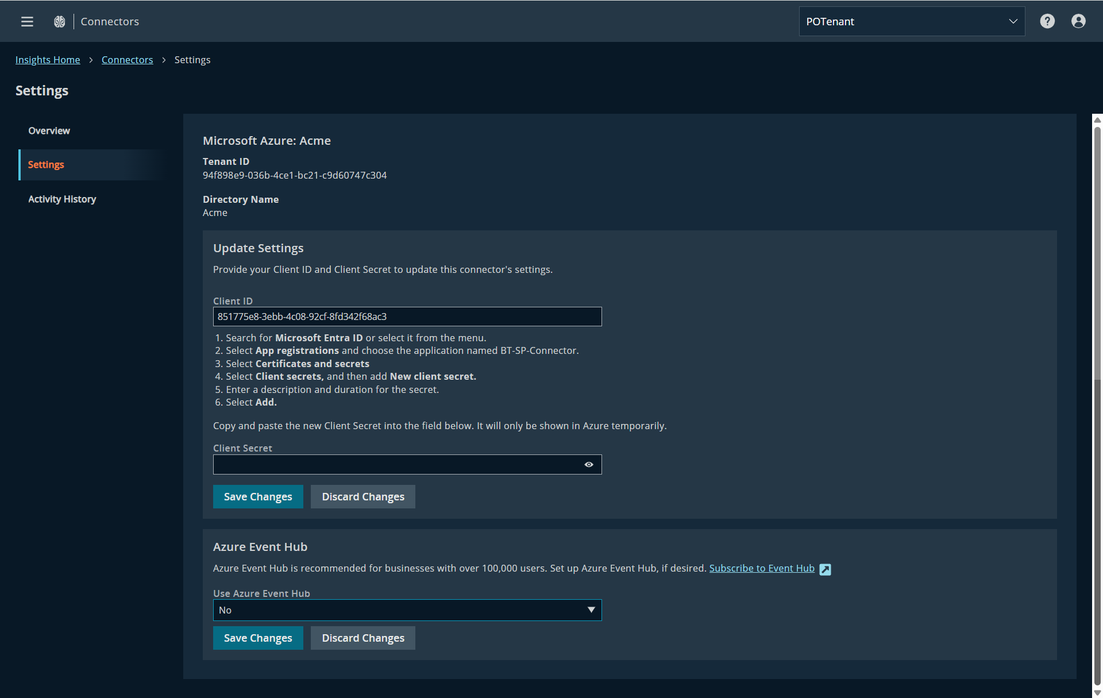The image size is (1103, 698).
Task: Save Changes for Azure Event Hub
Action: [257, 638]
